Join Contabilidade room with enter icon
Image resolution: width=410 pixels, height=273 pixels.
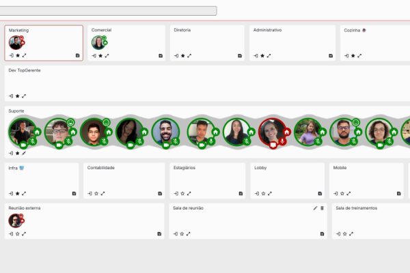tap(90, 194)
